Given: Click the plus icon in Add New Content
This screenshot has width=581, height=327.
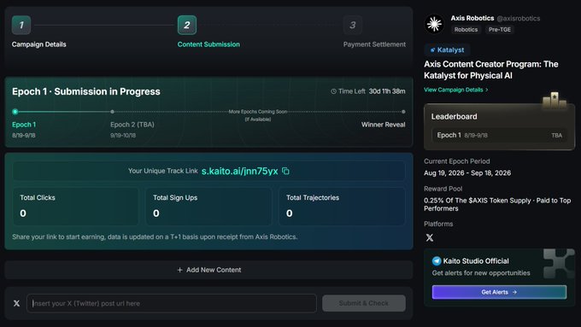Looking at the screenshot, I should (179, 270).
